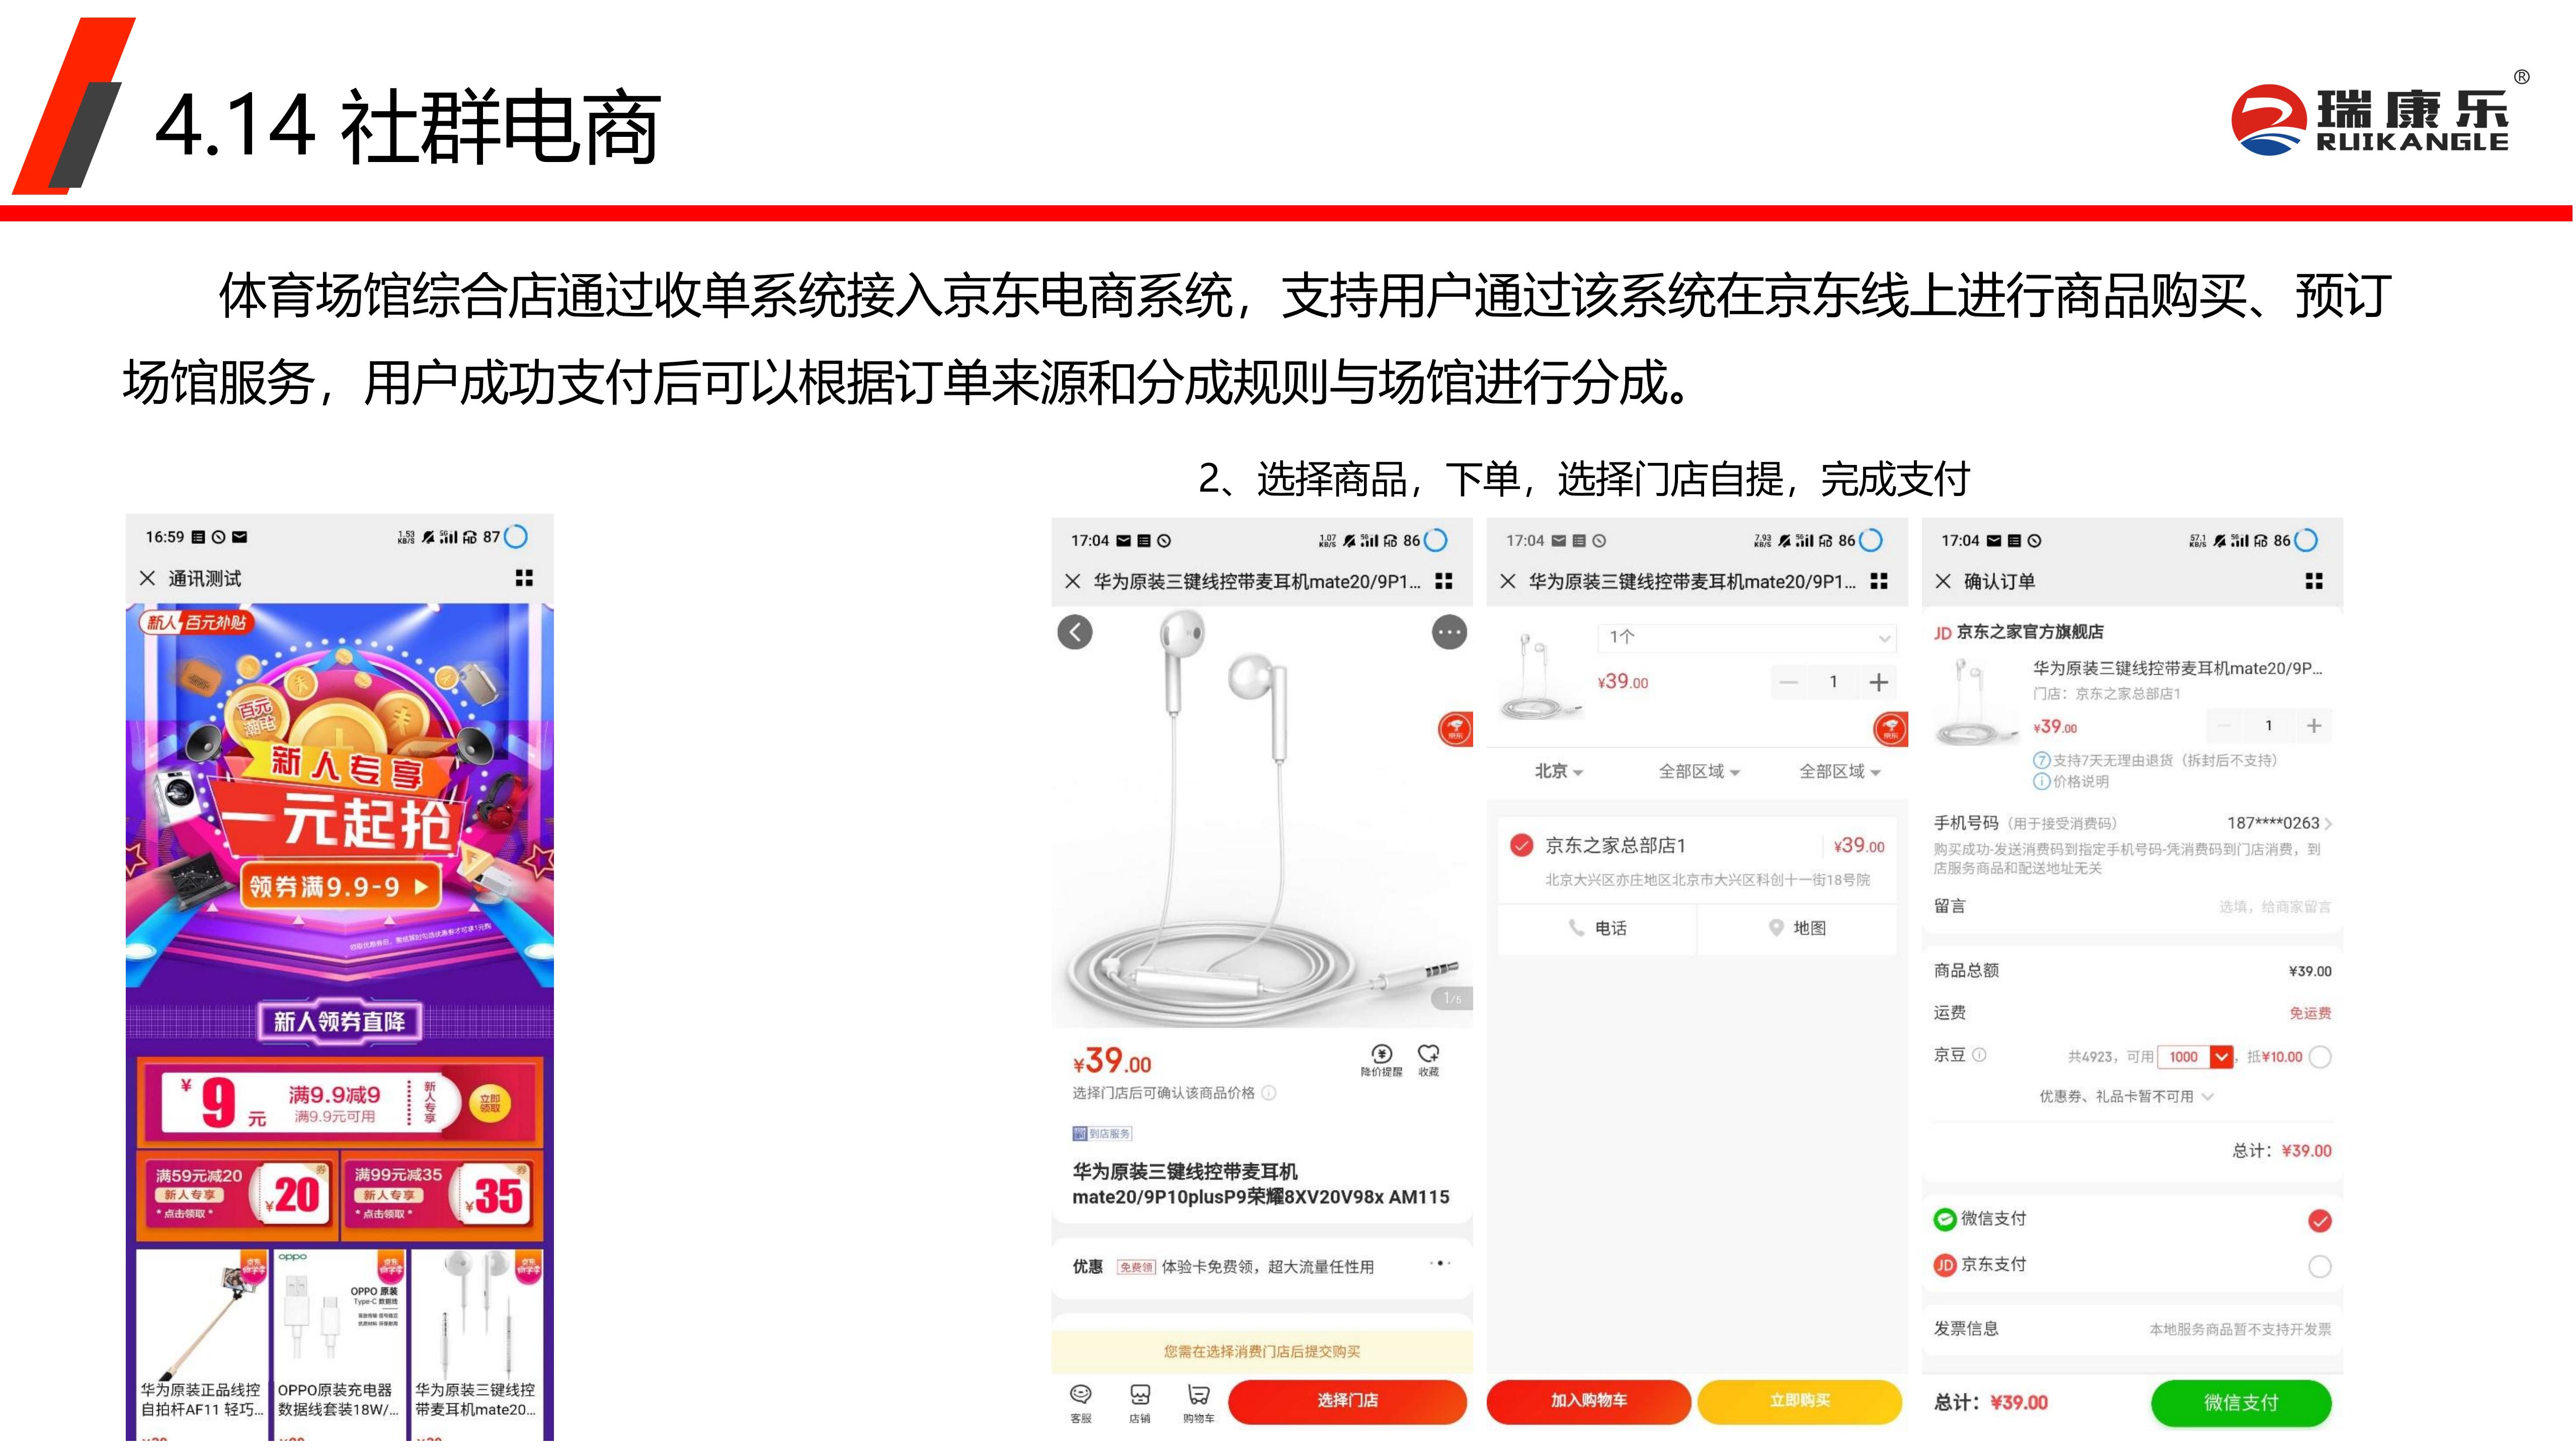Tap the 降价提醒 price alert icon
The image size is (2576, 1449).
[1381, 1059]
